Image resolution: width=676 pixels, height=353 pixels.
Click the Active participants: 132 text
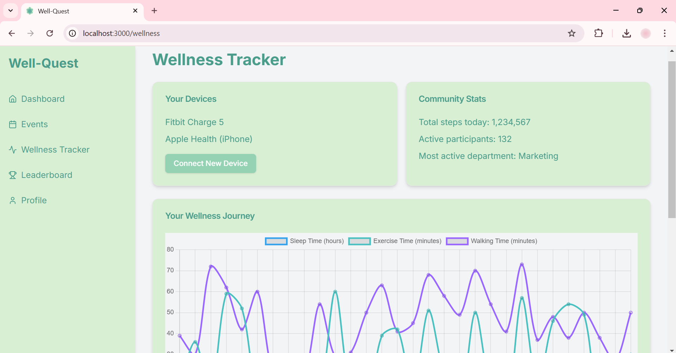coord(465,139)
